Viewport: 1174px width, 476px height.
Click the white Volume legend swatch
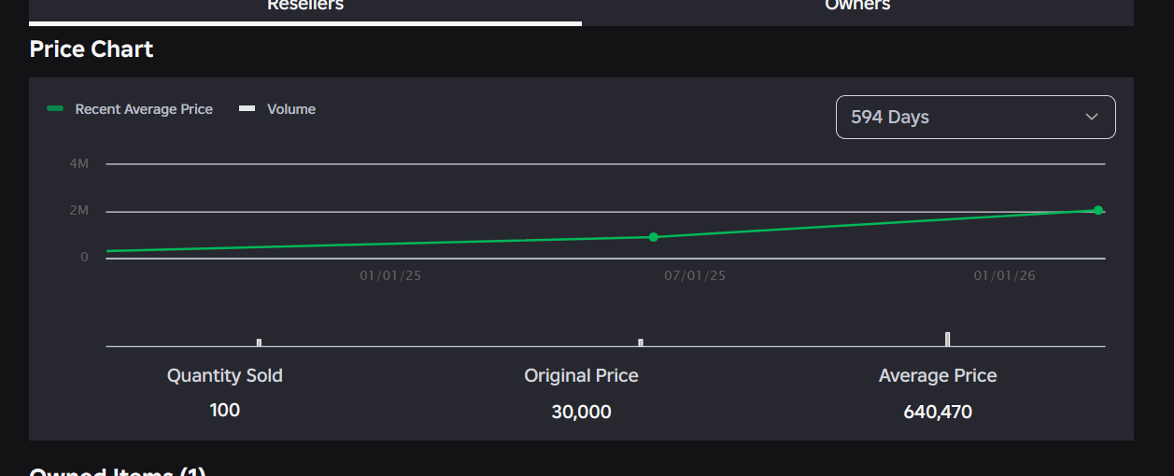tap(248, 109)
